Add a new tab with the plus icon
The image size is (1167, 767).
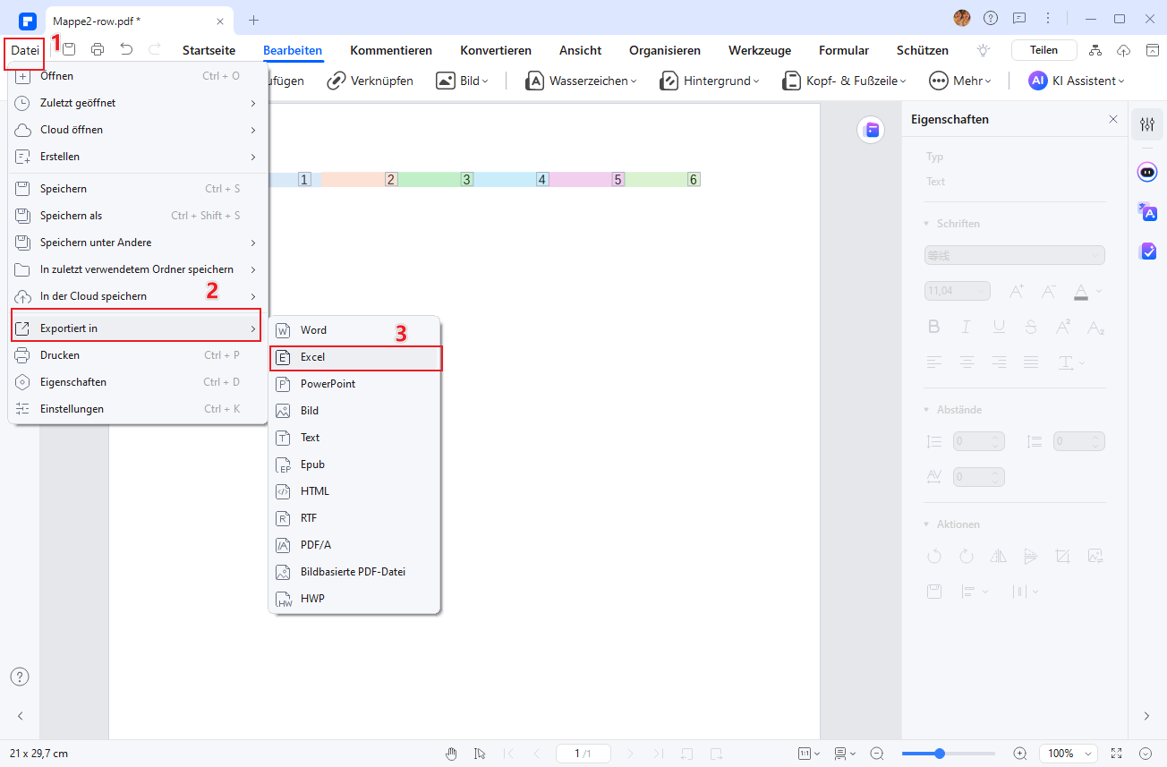[253, 19]
